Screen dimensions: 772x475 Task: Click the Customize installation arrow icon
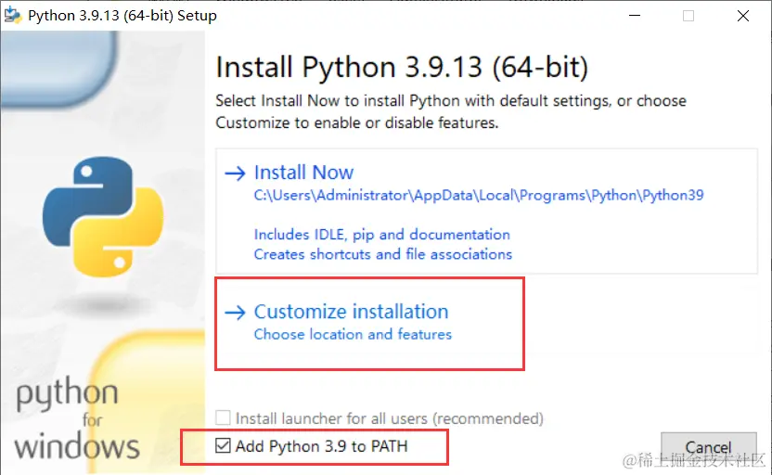pos(235,312)
